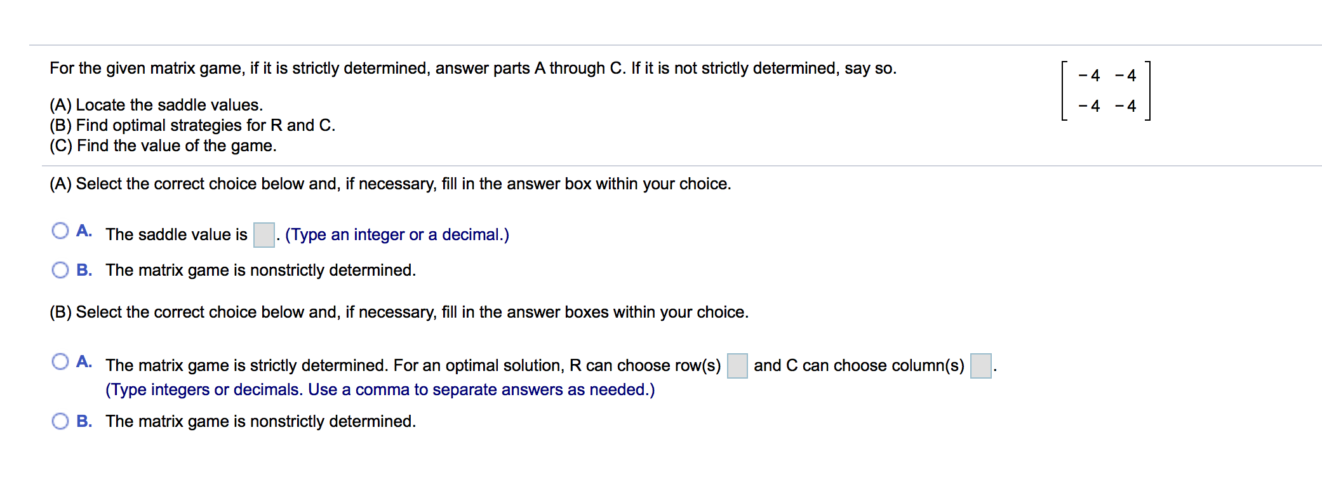Click the '(C) Find the value of the game' line
Screen dimensions: 1322x479
pos(163,145)
